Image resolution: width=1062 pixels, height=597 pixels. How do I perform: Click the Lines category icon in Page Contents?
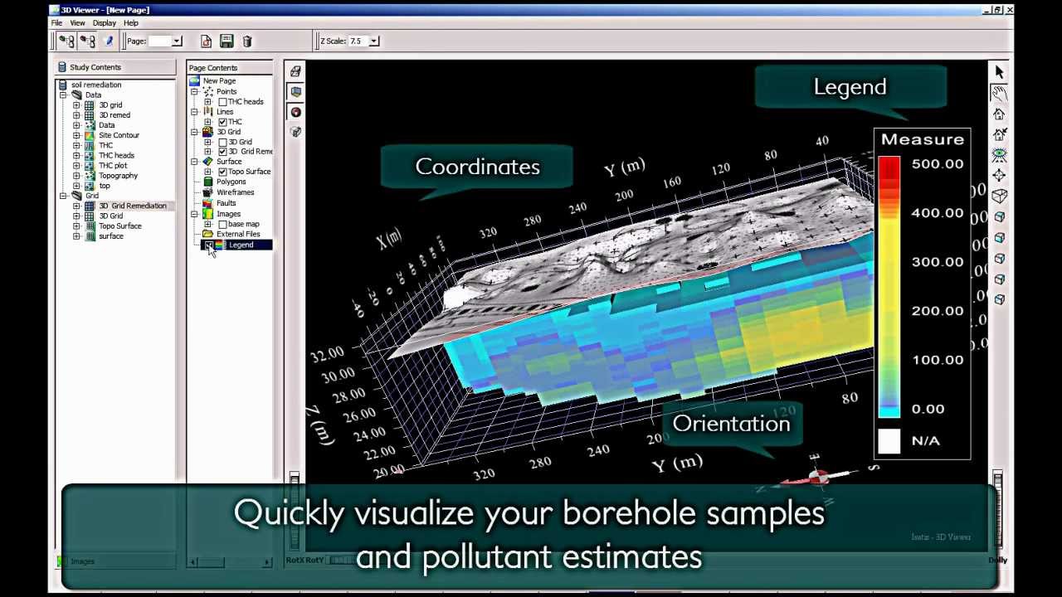(207, 111)
